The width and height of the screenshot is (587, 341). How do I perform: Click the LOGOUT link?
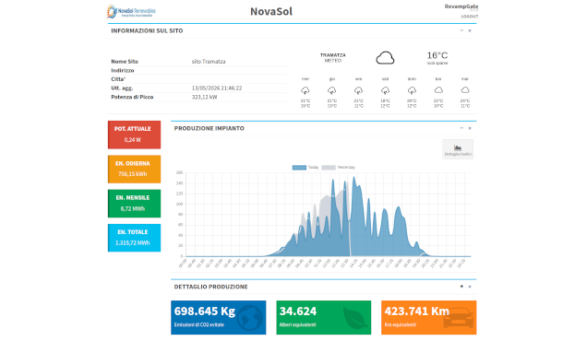[x=470, y=17]
